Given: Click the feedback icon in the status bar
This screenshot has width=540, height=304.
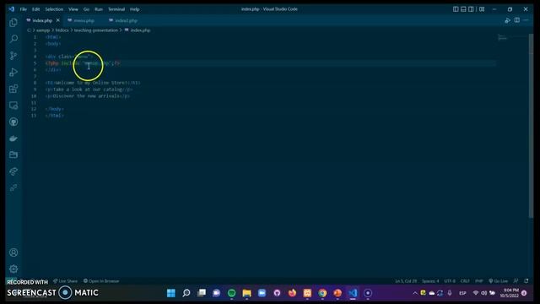Looking at the screenshot, I should pyautogui.click(x=516, y=281).
